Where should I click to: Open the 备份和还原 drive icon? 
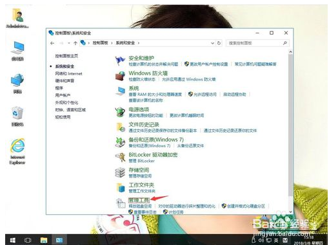[x=120, y=142]
